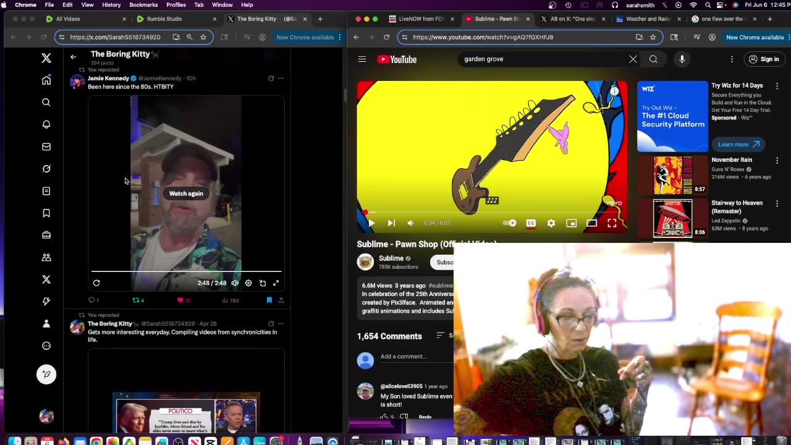The width and height of the screenshot is (791, 445).
Task: Click the compose Post button in X sidebar
Action: pos(46,374)
